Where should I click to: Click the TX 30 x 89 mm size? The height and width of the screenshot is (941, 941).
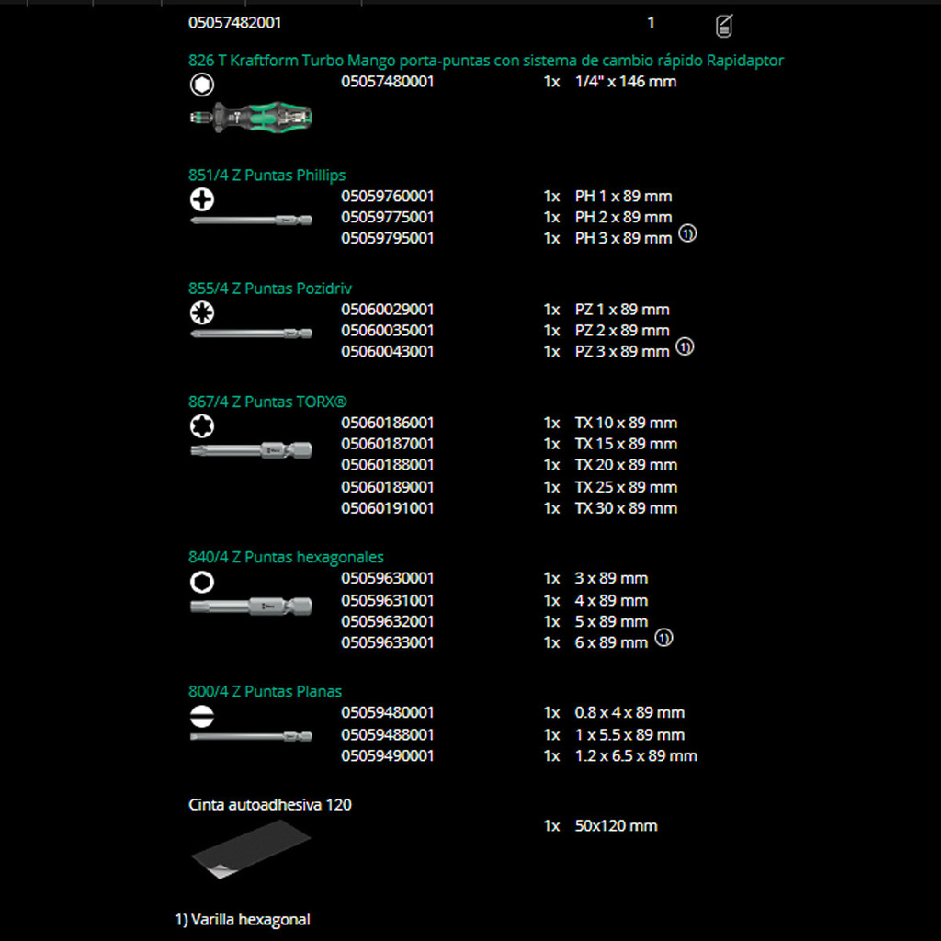[x=626, y=508]
